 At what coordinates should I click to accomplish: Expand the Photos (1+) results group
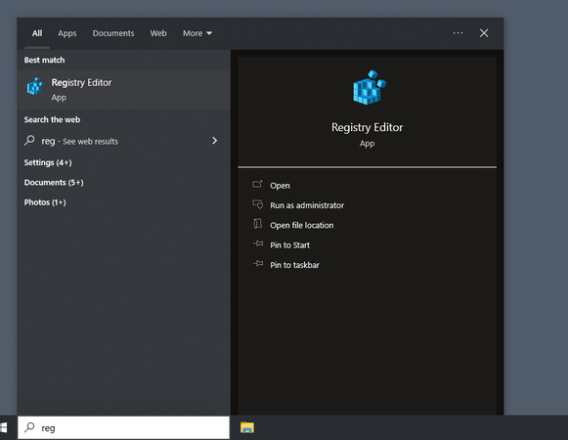pyautogui.click(x=45, y=202)
